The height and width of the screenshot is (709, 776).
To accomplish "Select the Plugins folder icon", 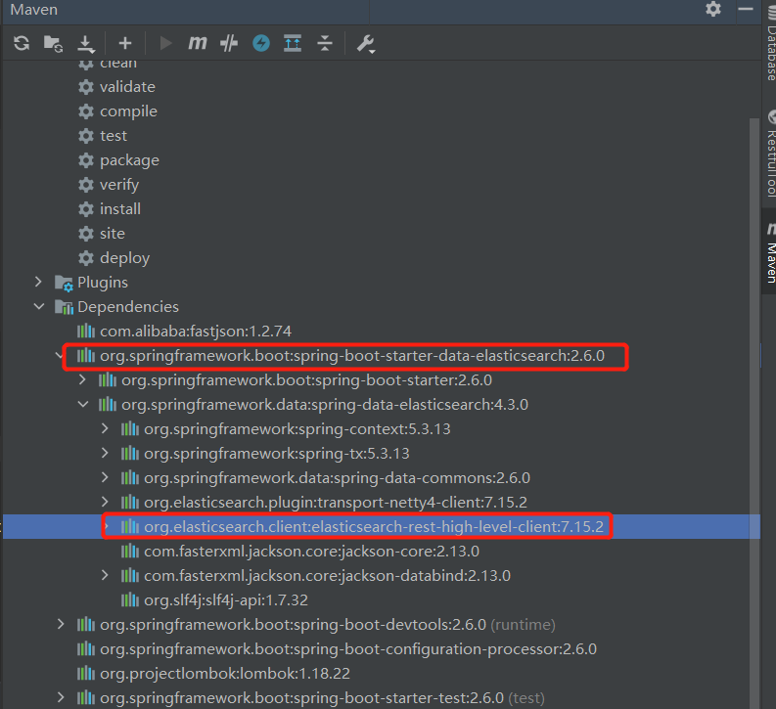I will (x=64, y=283).
